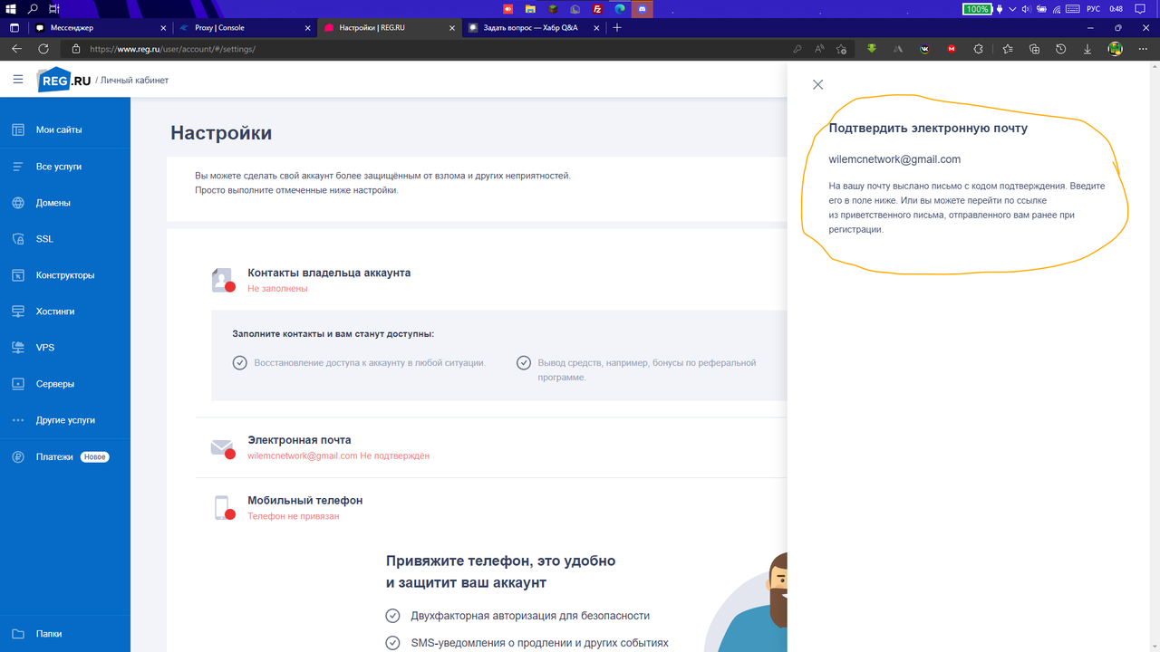Close the Мессенджер tab
1160x652 pixels.
(x=161, y=28)
